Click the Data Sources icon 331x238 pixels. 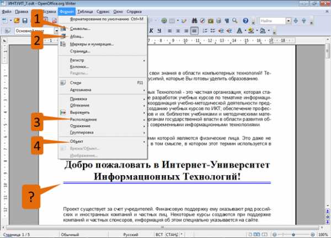point(218,20)
